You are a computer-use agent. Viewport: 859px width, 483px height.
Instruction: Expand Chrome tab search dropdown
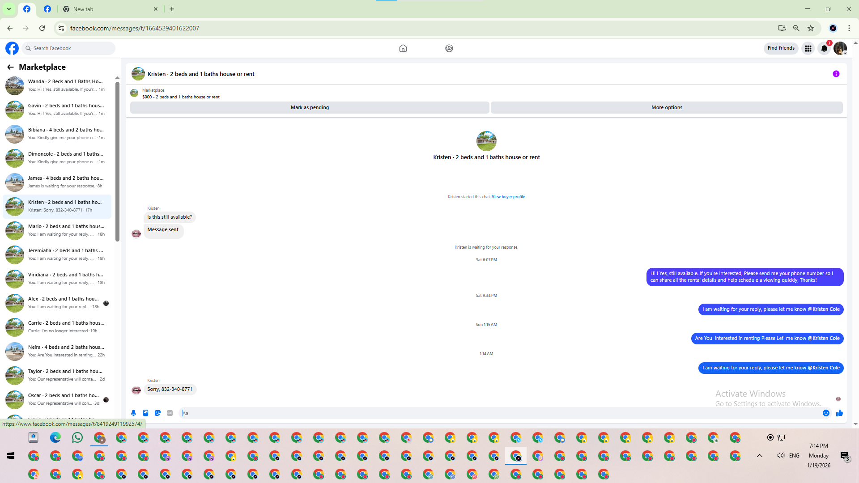(x=9, y=9)
